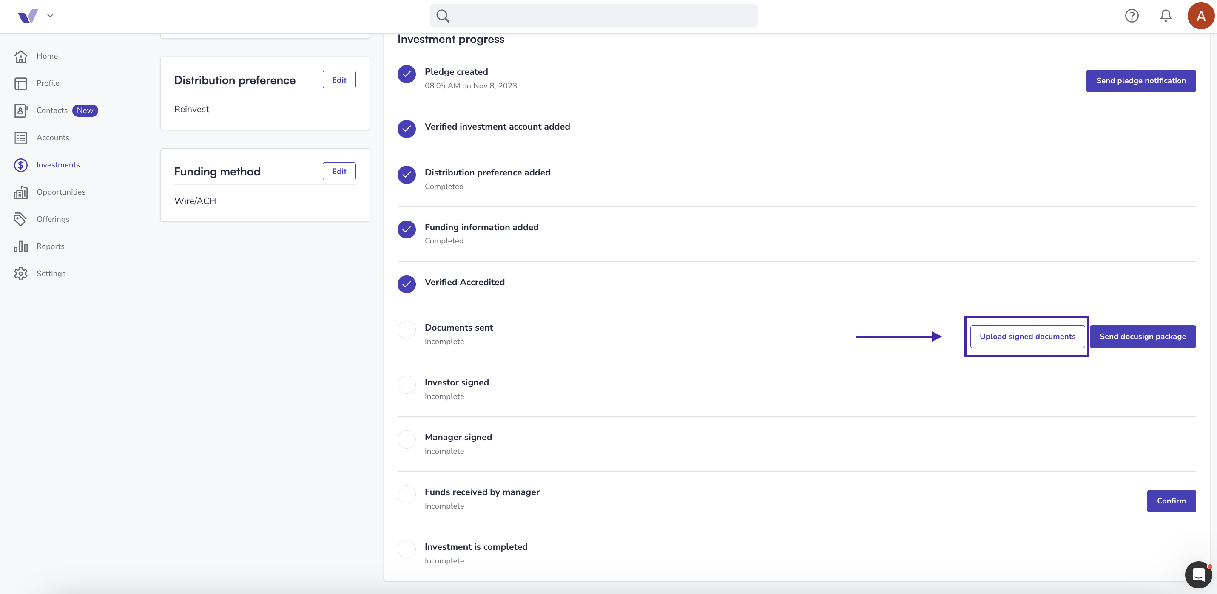Screen dimensions: 1217x594
Task: Click Documents sent status circle
Action: tap(406, 330)
